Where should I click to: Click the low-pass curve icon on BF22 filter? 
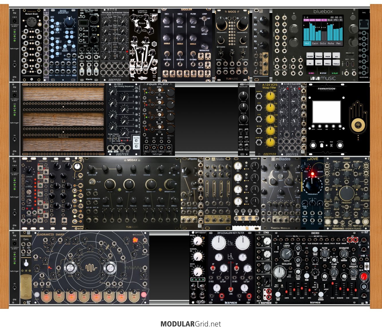point(230,243)
